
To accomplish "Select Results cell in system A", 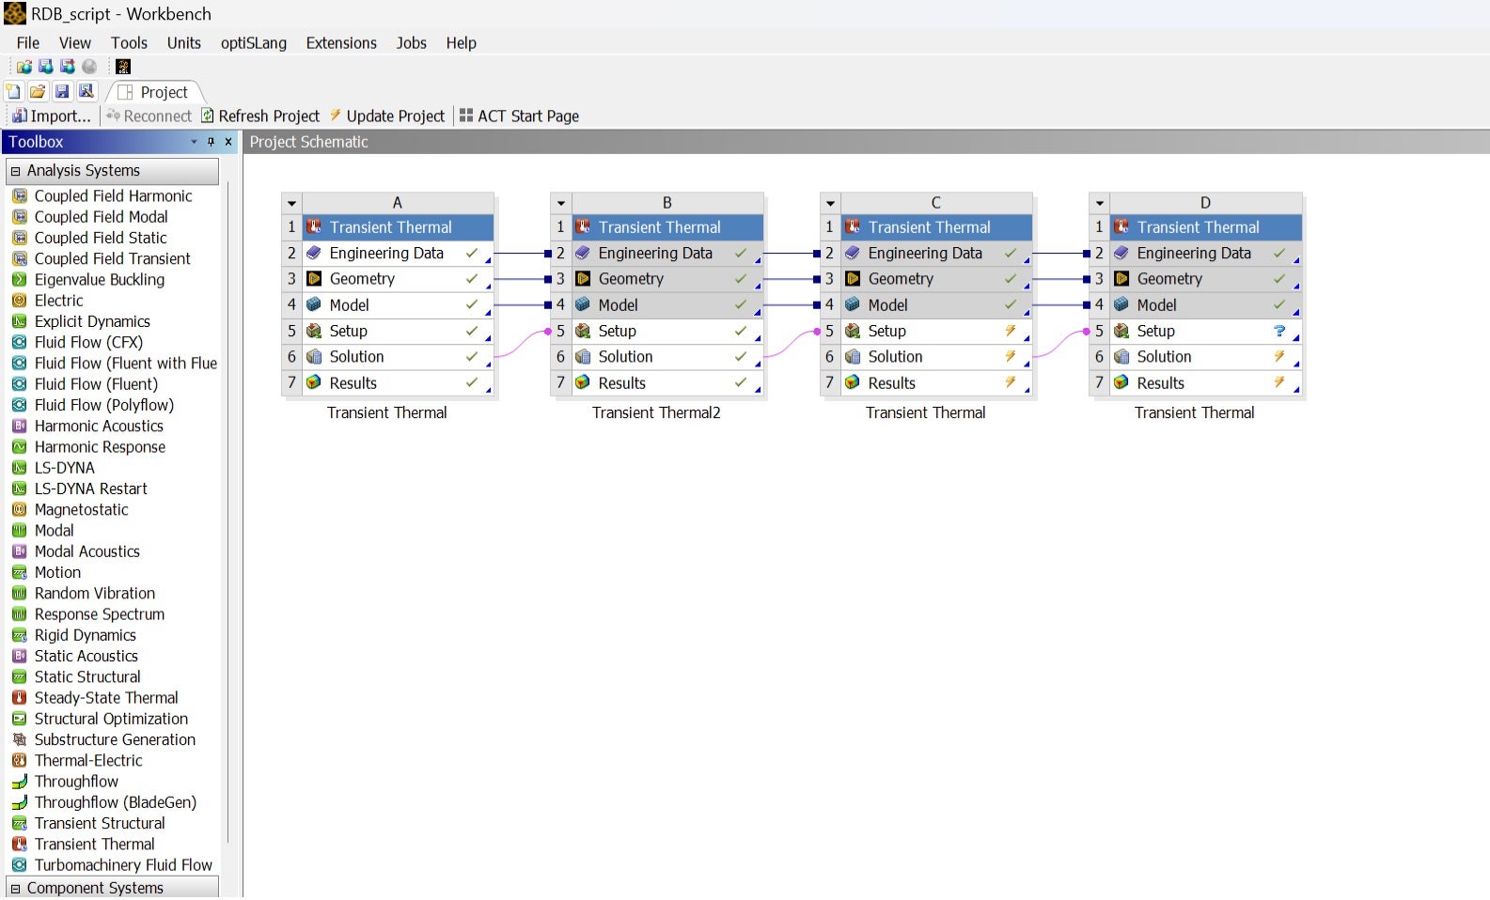I will [398, 383].
